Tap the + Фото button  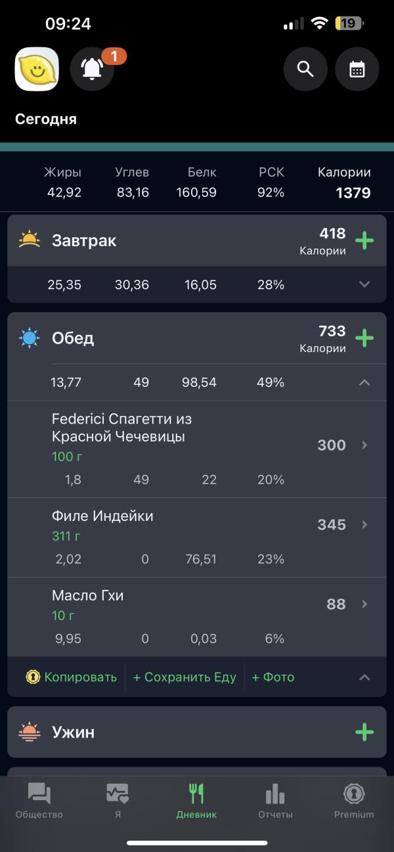(x=273, y=677)
